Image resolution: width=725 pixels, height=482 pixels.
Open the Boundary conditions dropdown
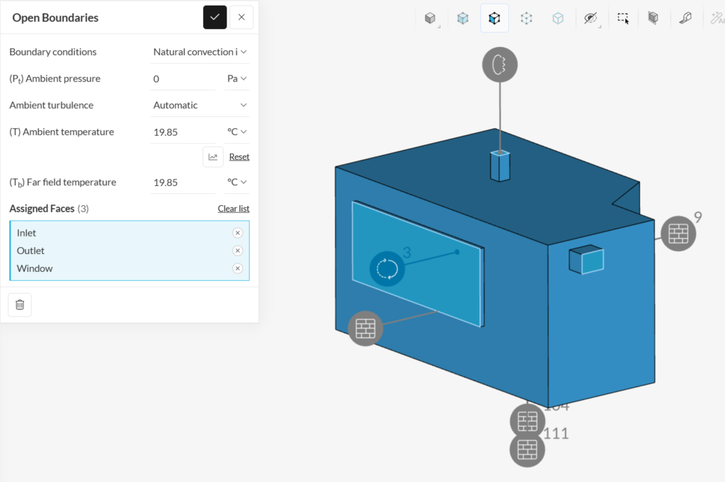200,52
